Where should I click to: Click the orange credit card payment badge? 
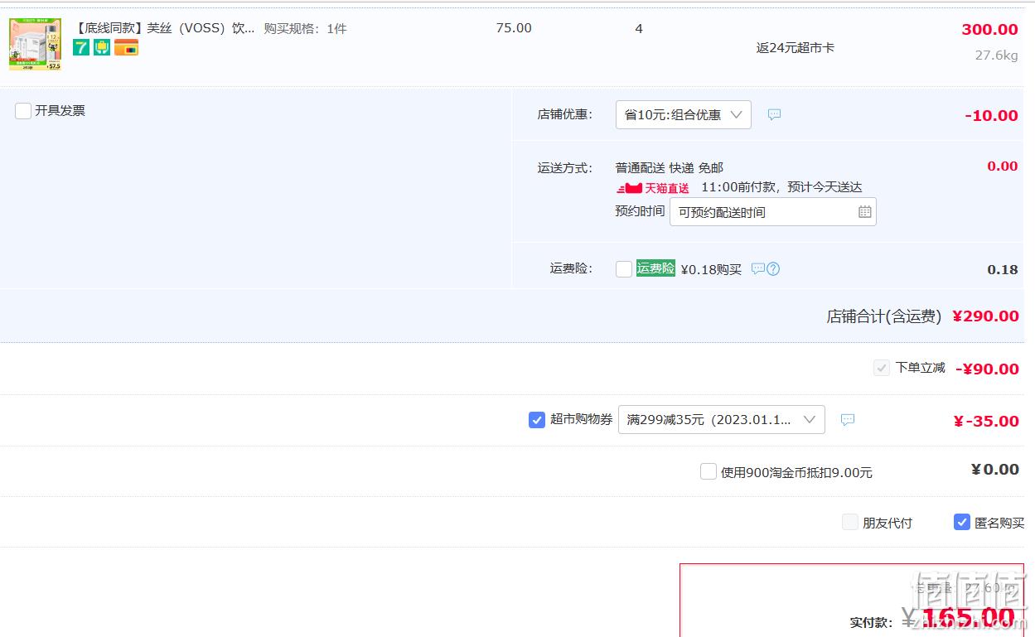126,47
